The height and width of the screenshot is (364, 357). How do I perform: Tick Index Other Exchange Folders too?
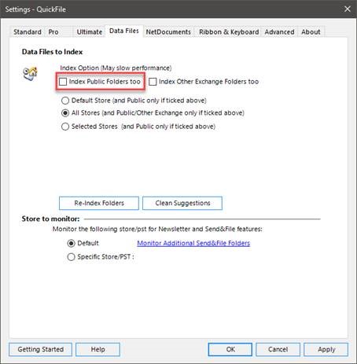click(153, 82)
